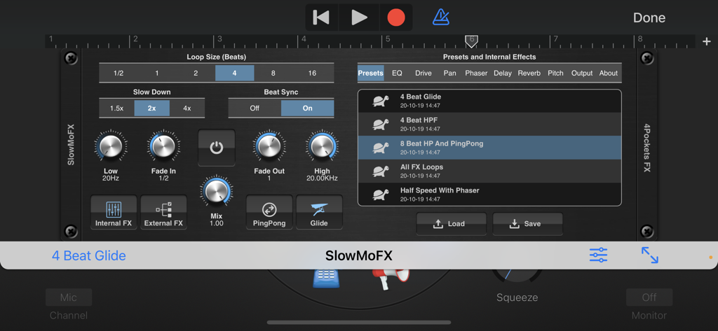Viewport: 718px width, 331px height.
Task: Toggle the Glide hang-glider button
Action: tap(319, 212)
